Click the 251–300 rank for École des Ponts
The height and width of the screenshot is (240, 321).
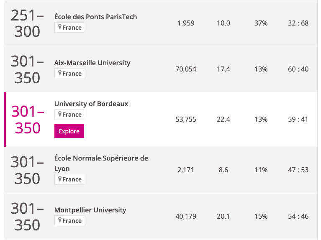(27, 23)
